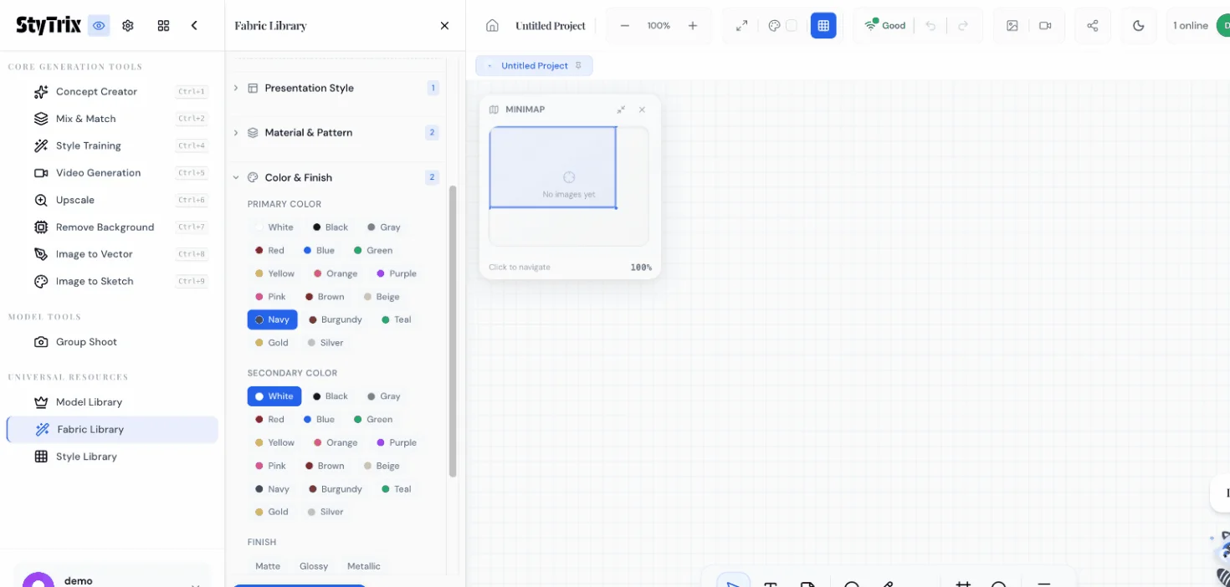Close the Minimap panel

[x=642, y=110]
